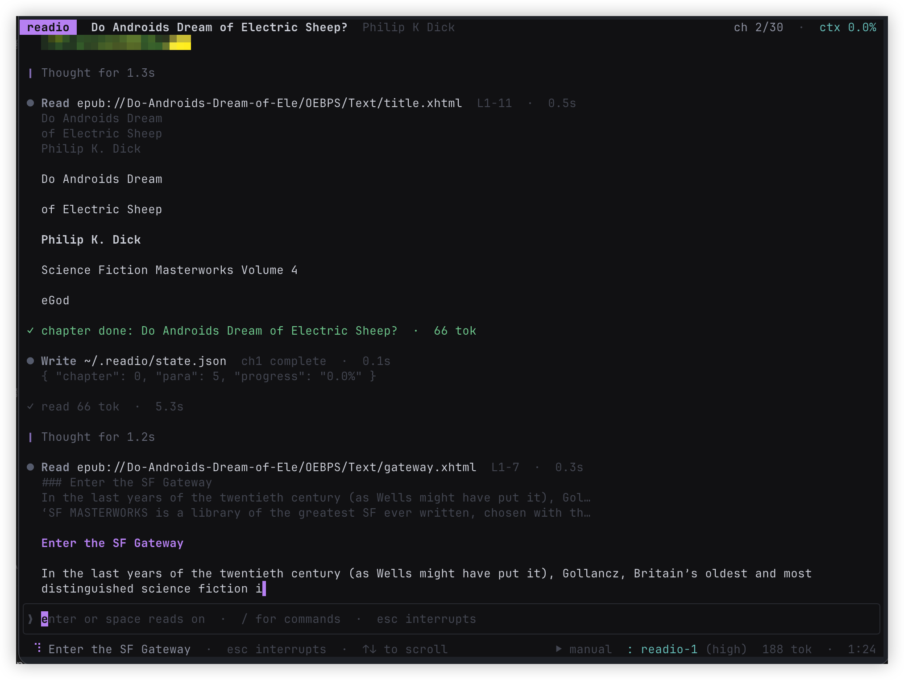Click the ch 2/30 chapter indicator
The width and height of the screenshot is (904, 680).
click(758, 27)
